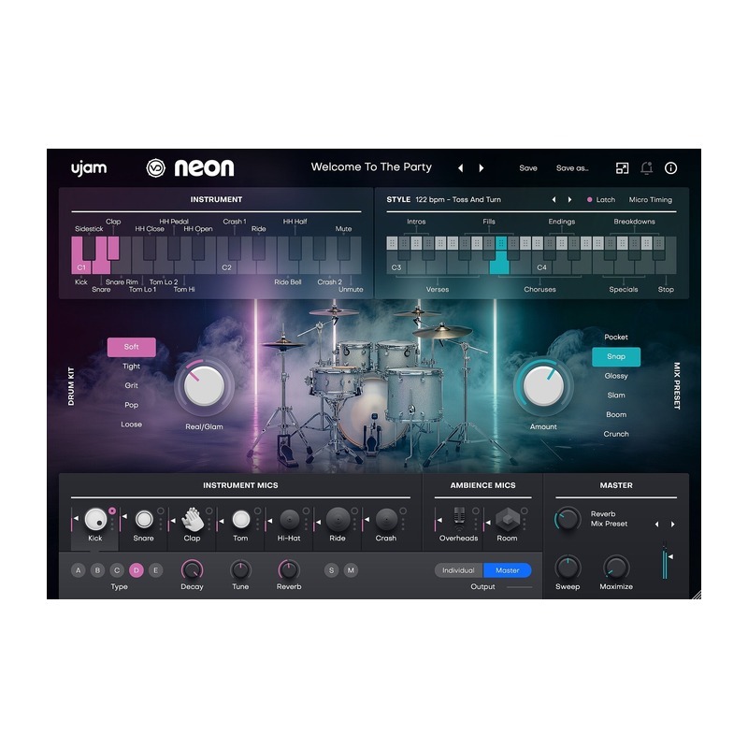Open the notifications bell icon
Viewport: 748px width, 748px height.
[x=646, y=168]
